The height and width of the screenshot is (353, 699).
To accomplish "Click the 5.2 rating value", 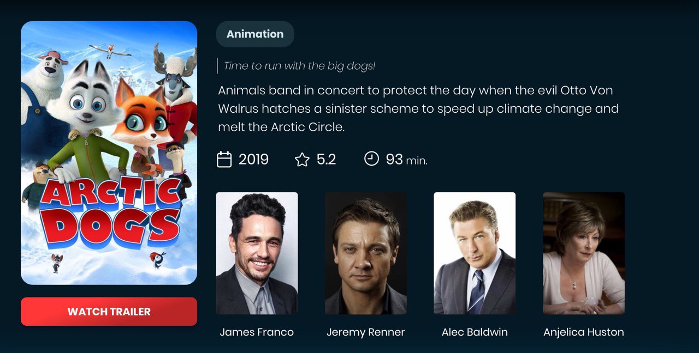I will 326,160.
